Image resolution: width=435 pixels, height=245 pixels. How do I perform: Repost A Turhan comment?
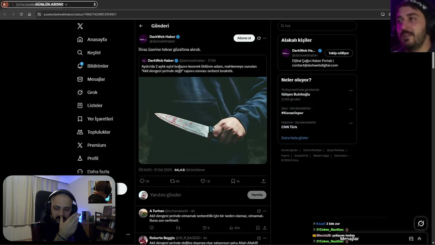coord(178,228)
